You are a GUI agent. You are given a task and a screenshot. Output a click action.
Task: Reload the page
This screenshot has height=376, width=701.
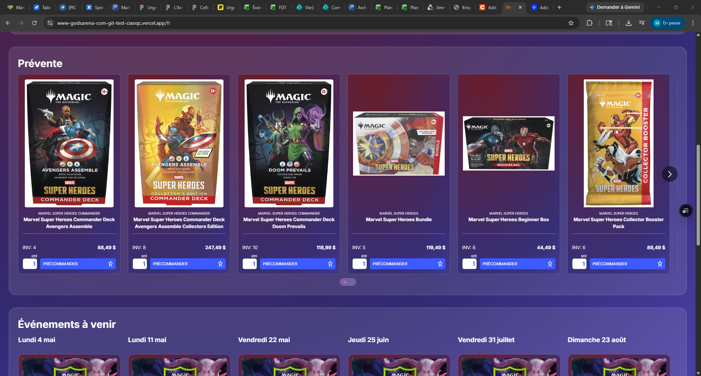click(34, 23)
